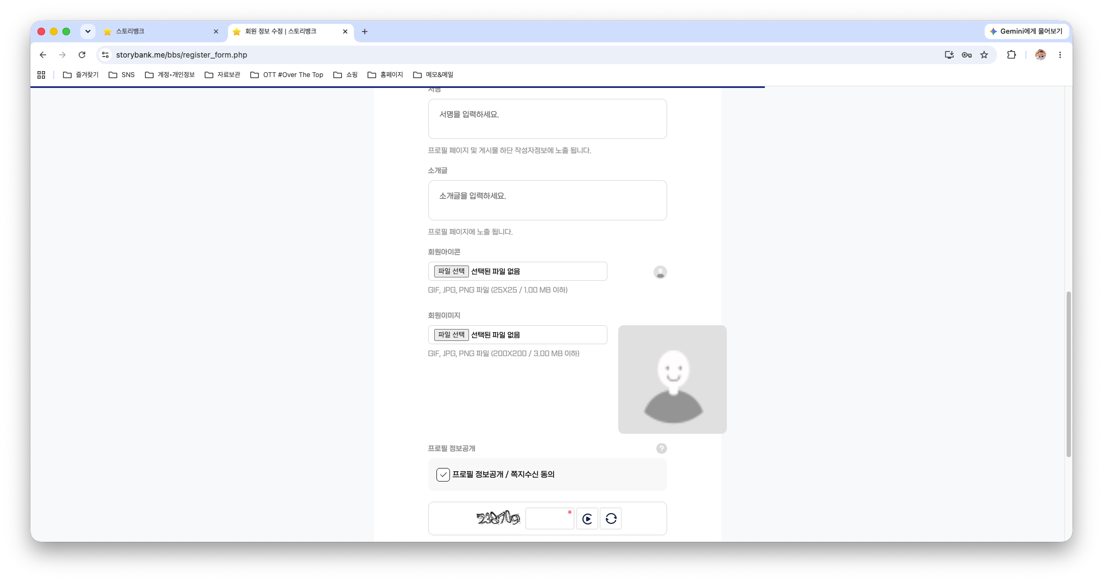Click the install app icon in address bar
This screenshot has height=582, width=1103.
click(x=949, y=55)
